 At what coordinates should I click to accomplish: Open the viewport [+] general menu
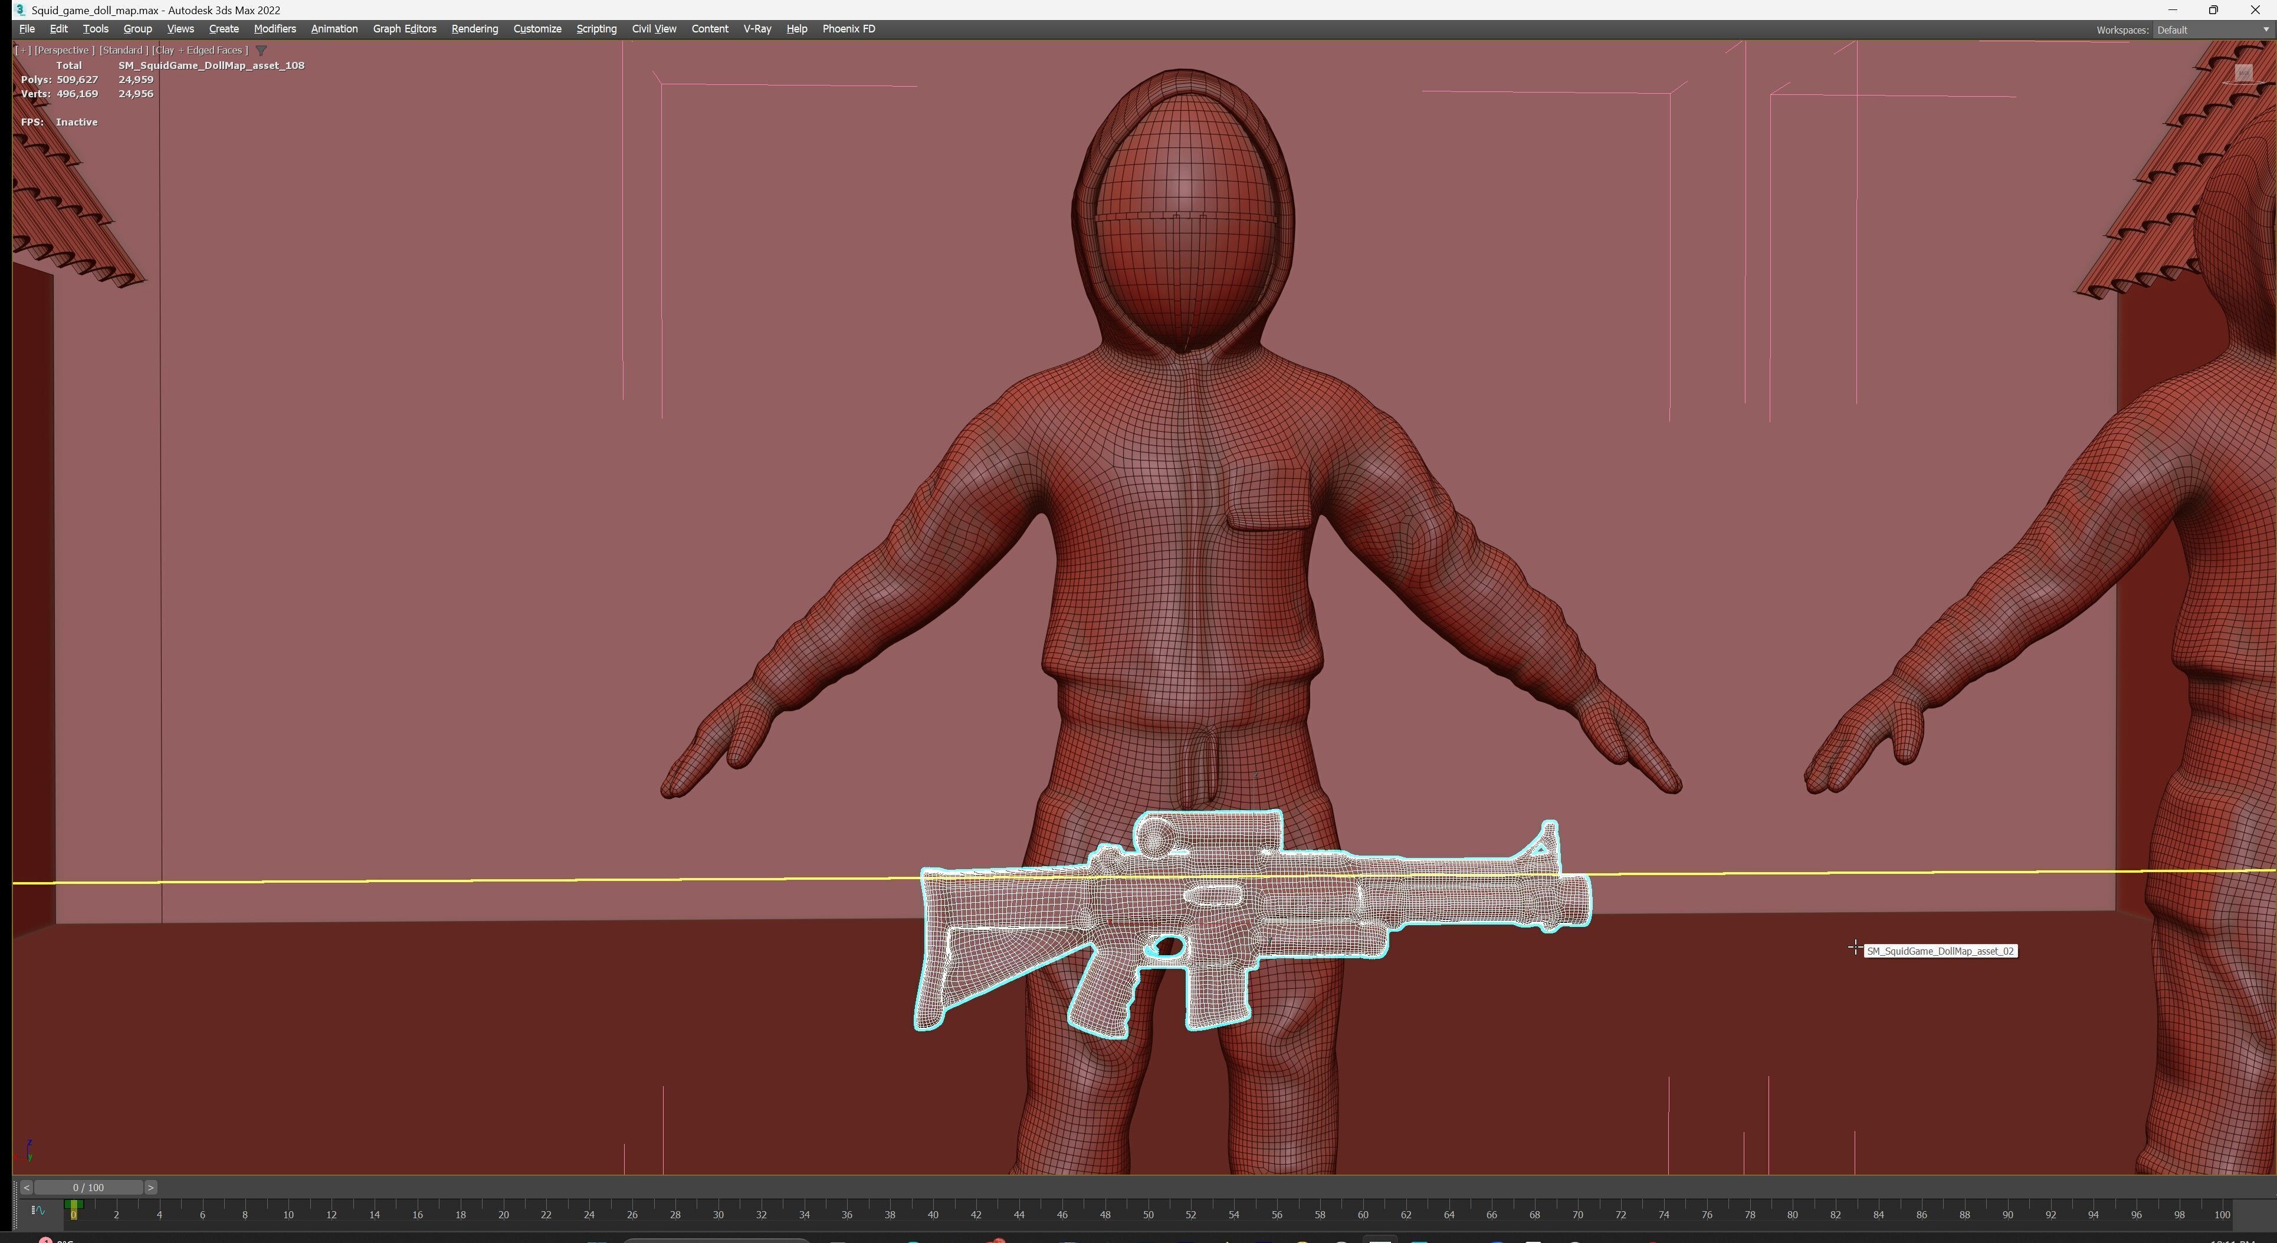point(23,50)
